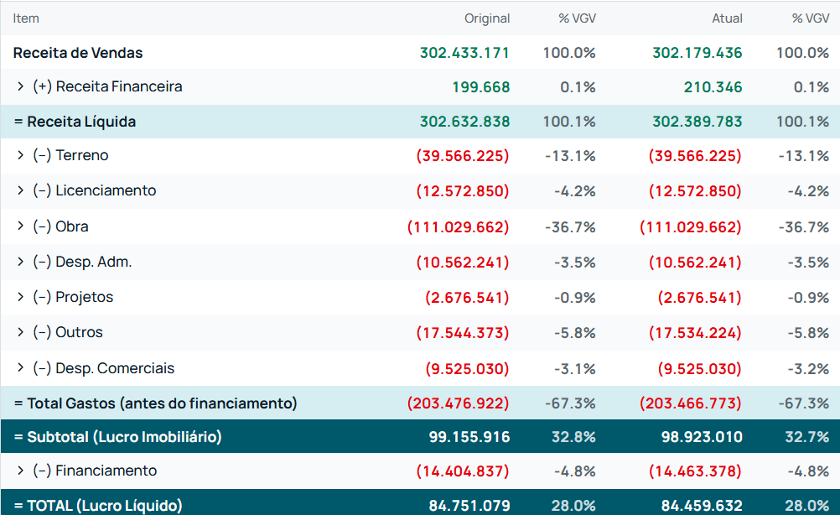Expand the Projetos row chevron

pyautogui.click(x=20, y=297)
